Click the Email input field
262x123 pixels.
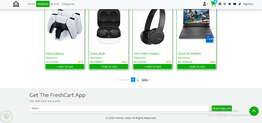119,108
